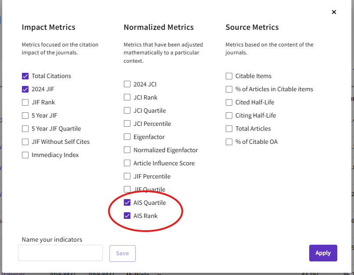
Task: Deselect the AIS Quartile checkbox
Action: click(127, 203)
